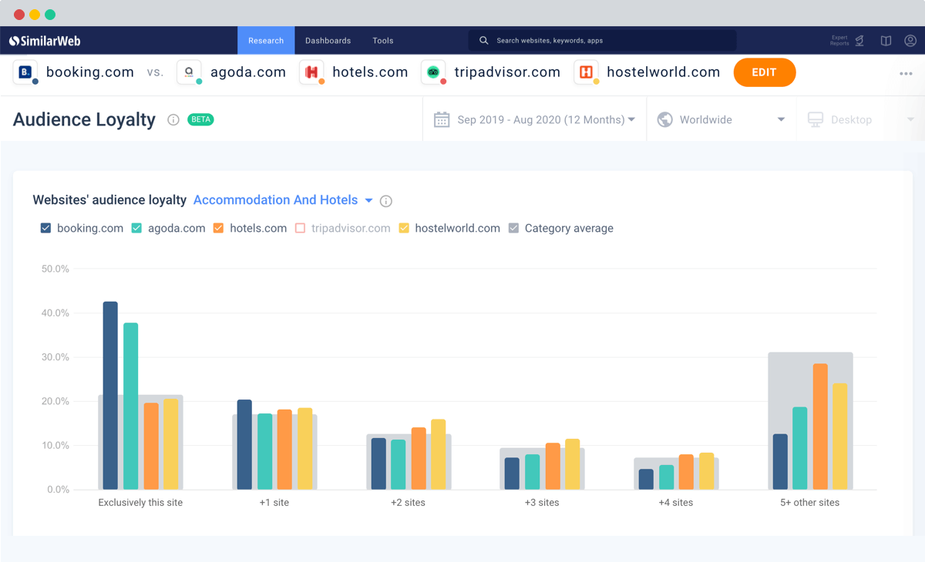
Task: Click hotels.com site name
Action: coord(370,72)
